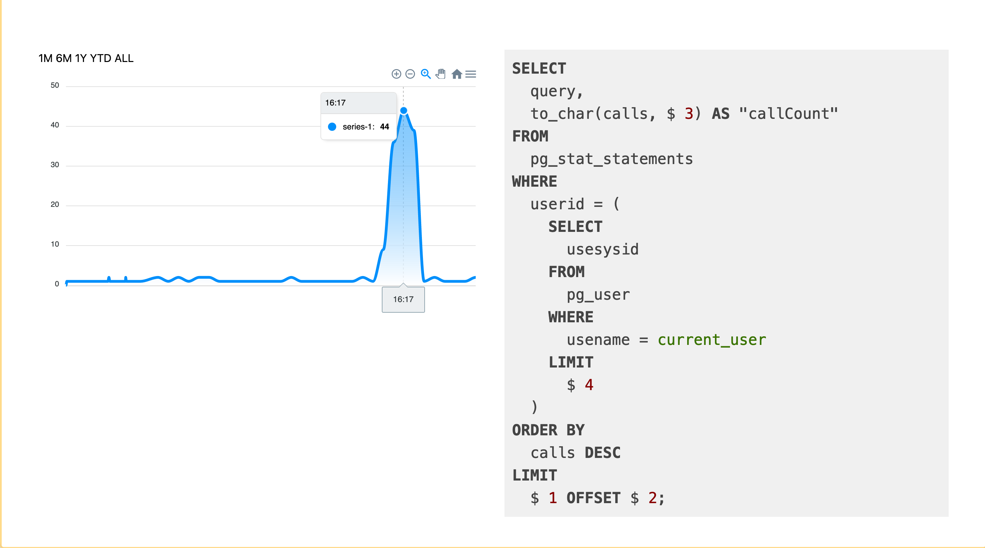
Task: Click the "query," column line
Action: click(557, 91)
